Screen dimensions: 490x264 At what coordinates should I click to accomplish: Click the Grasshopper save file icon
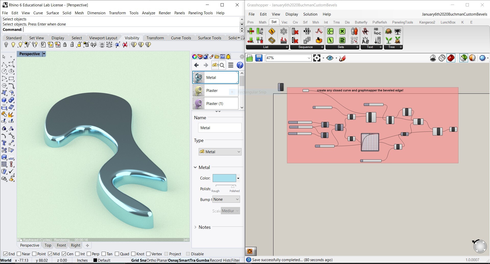259,58
